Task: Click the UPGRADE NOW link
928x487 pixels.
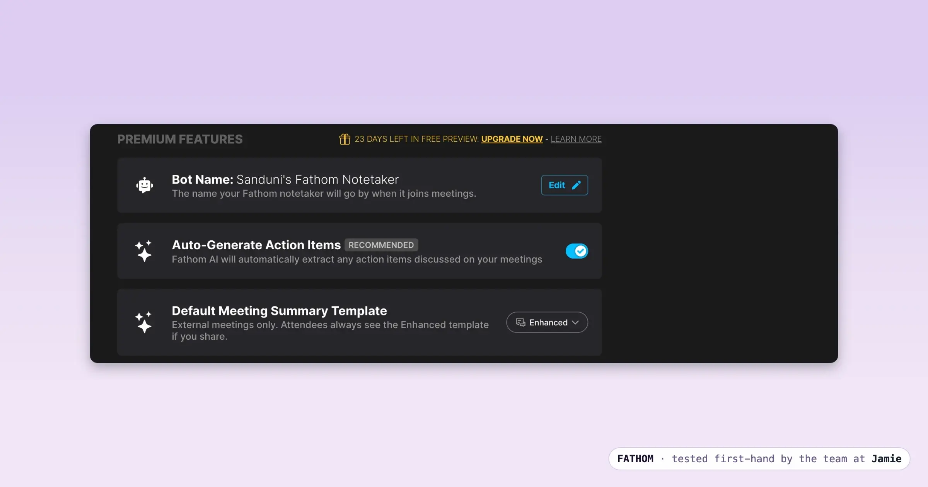Action: tap(512, 139)
